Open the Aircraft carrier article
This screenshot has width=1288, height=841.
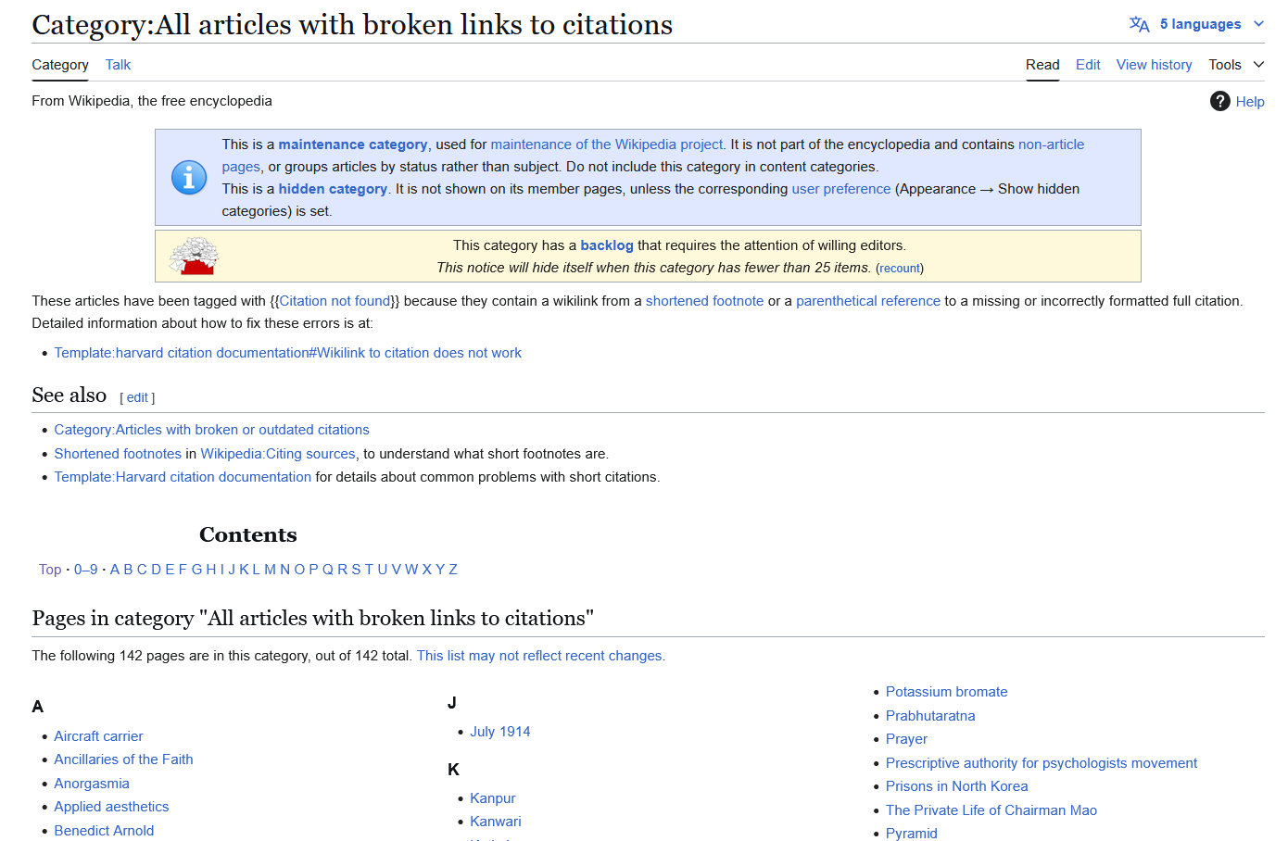pyautogui.click(x=98, y=736)
